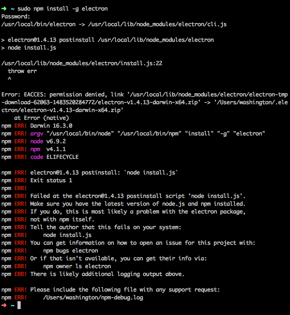Click the magenta 'code' label
The height and width of the screenshot is (315, 290).
(x=37, y=157)
